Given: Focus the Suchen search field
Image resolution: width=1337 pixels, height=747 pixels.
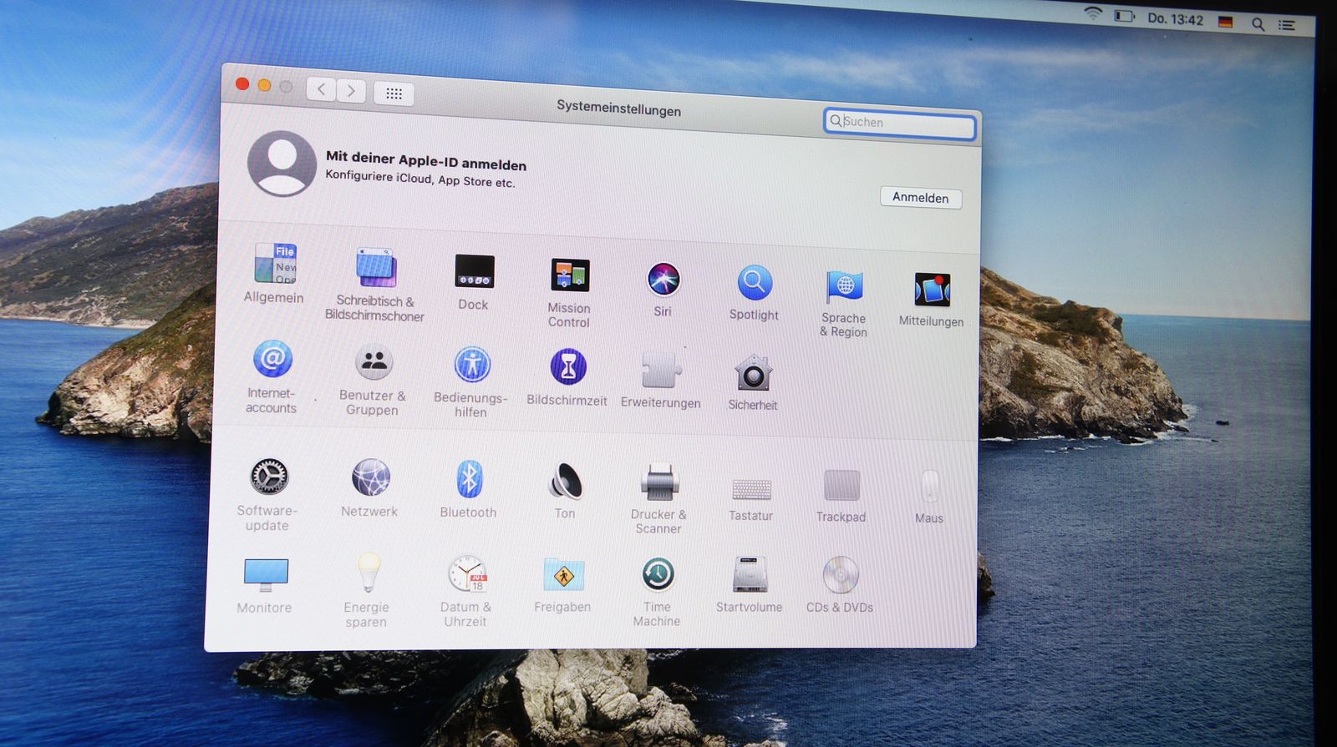Looking at the screenshot, I should point(900,124).
